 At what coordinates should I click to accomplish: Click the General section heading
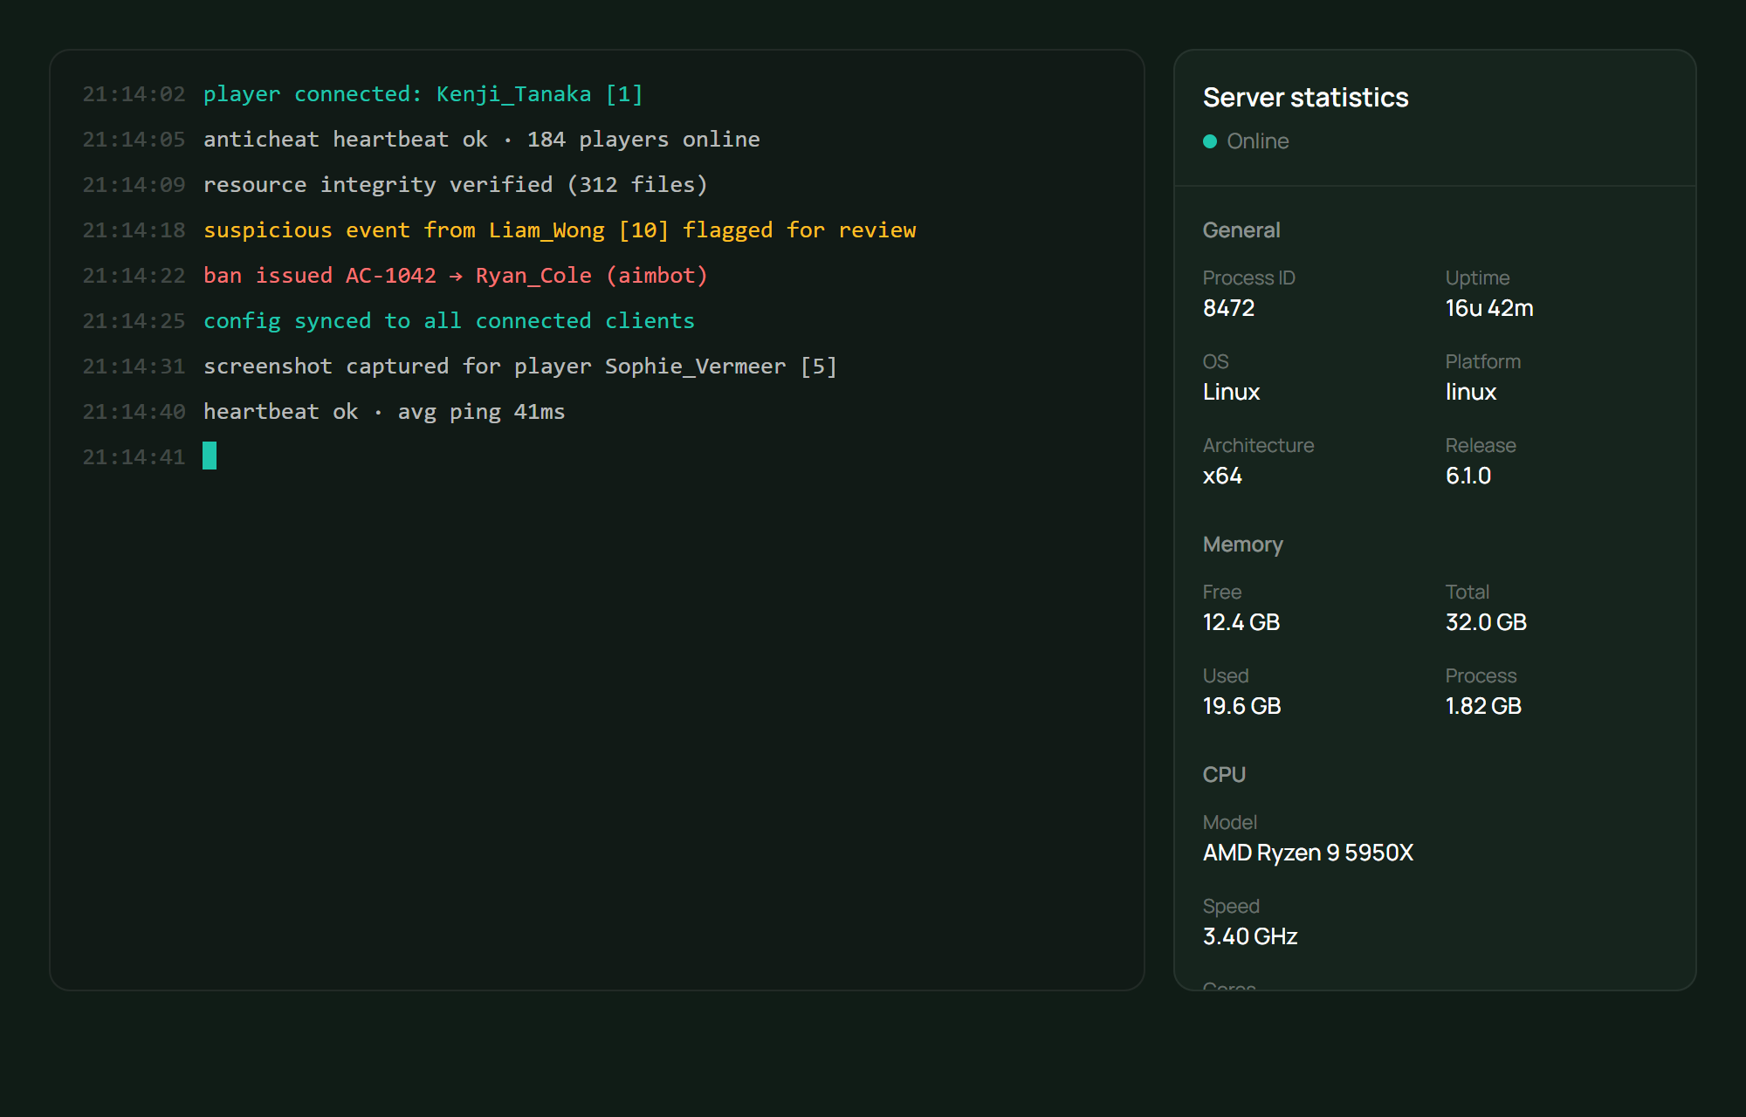(1241, 230)
